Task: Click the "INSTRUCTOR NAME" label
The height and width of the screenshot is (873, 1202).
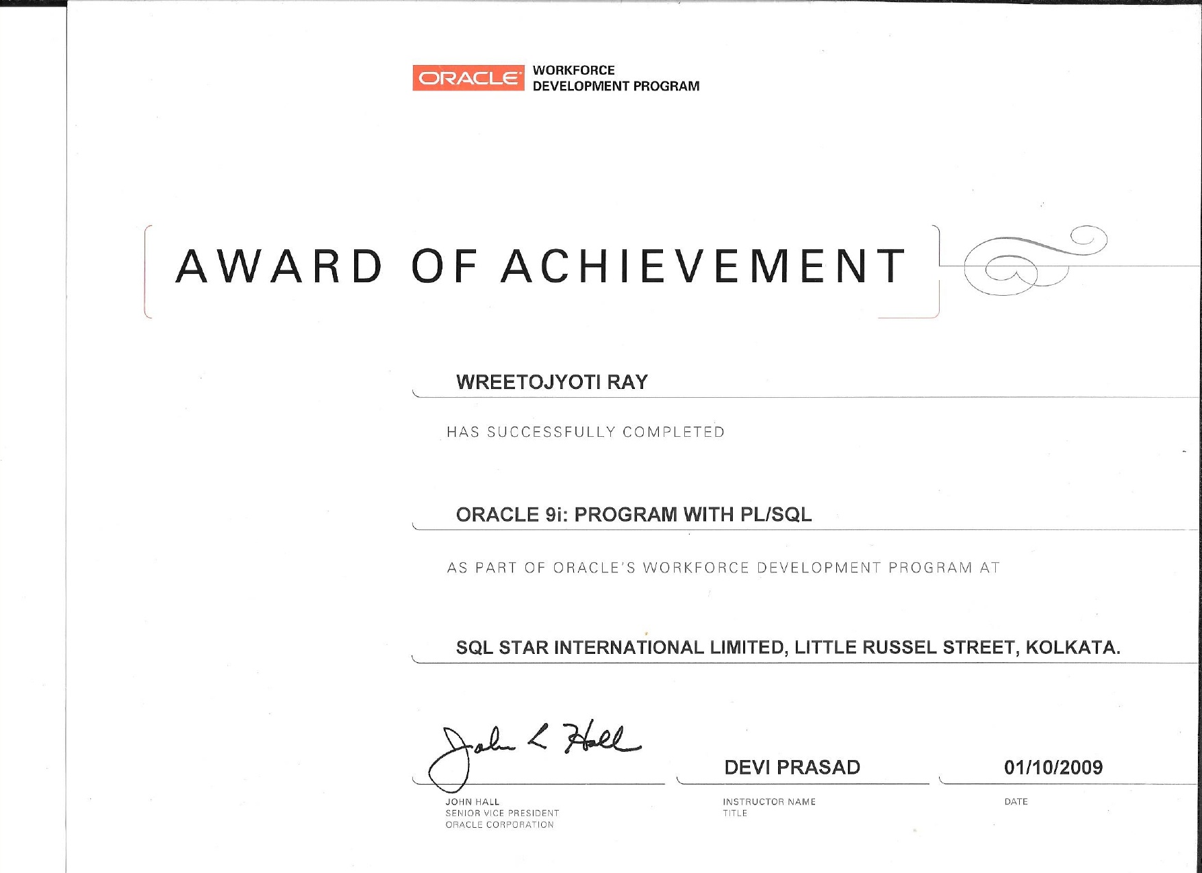Action: [769, 802]
